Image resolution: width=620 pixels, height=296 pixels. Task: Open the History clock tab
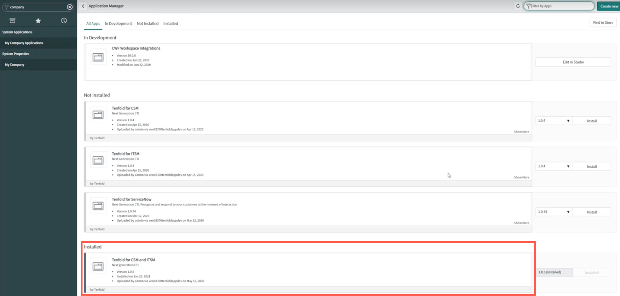(x=64, y=21)
